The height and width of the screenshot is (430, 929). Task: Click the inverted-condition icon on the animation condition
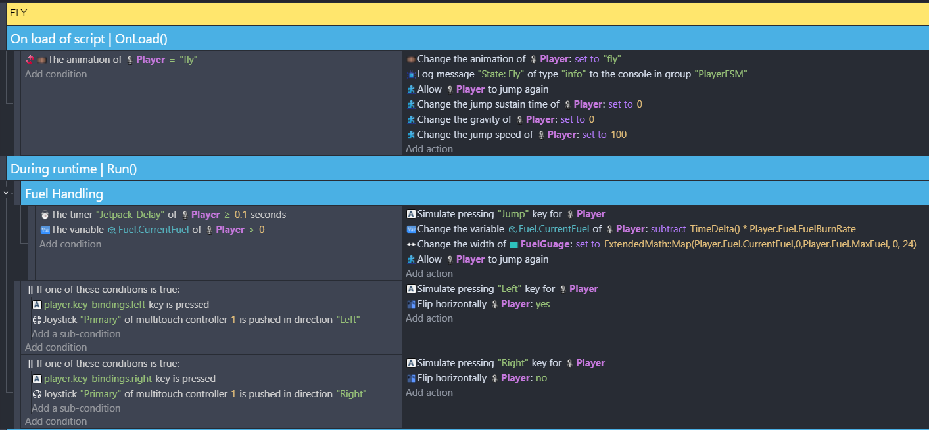(30, 60)
